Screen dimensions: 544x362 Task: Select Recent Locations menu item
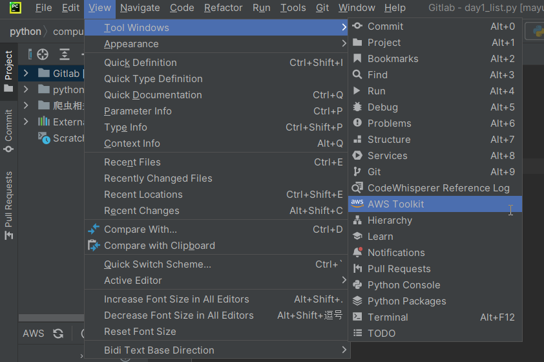(216, 195)
